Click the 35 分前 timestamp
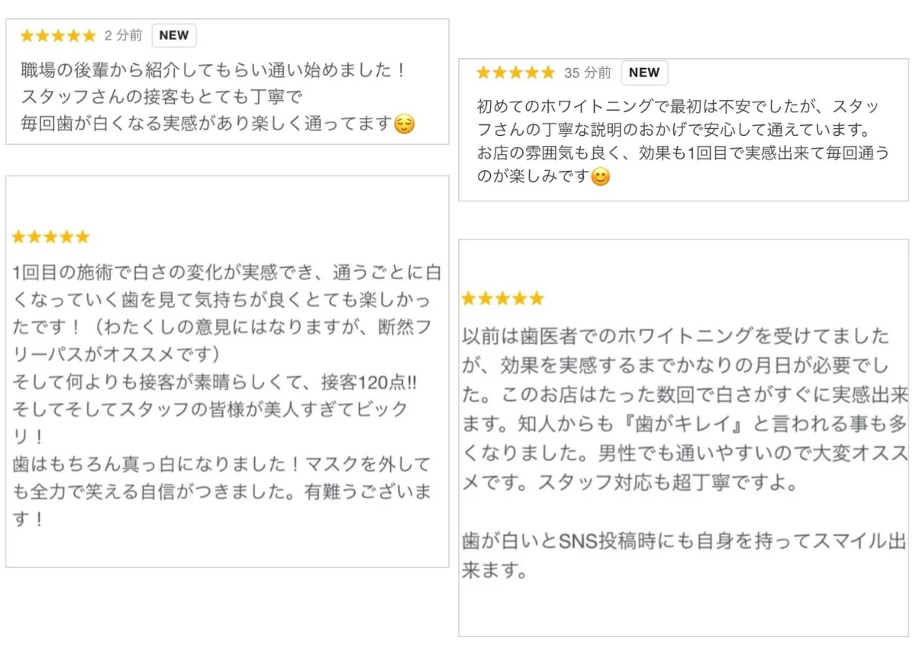The image size is (916, 651). click(x=588, y=73)
